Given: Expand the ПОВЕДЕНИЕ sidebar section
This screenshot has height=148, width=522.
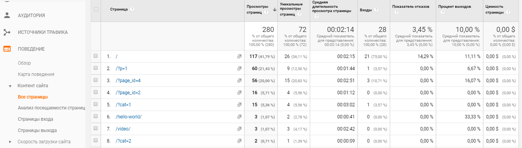Looking at the screenshot, I should click(x=31, y=49).
